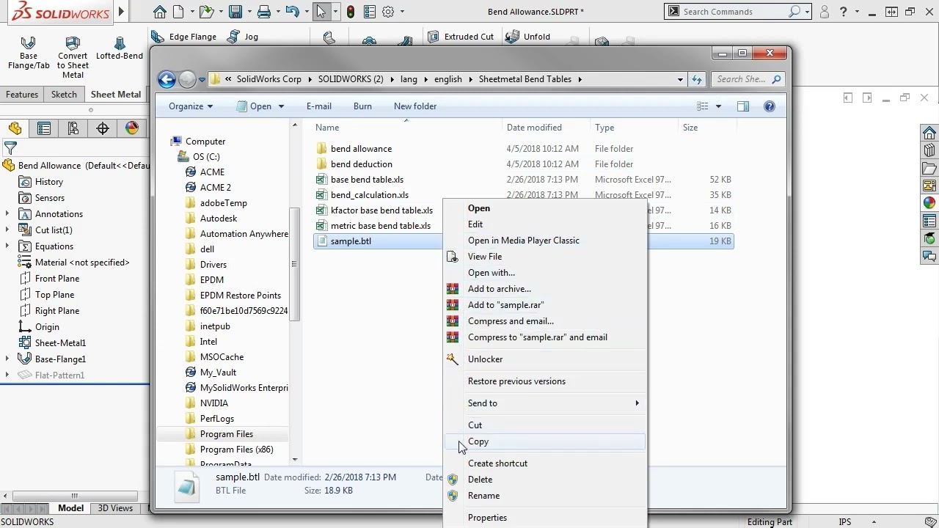Click the Unfold tool
This screenshot has height=528, width=939.
tap(529, 37)
